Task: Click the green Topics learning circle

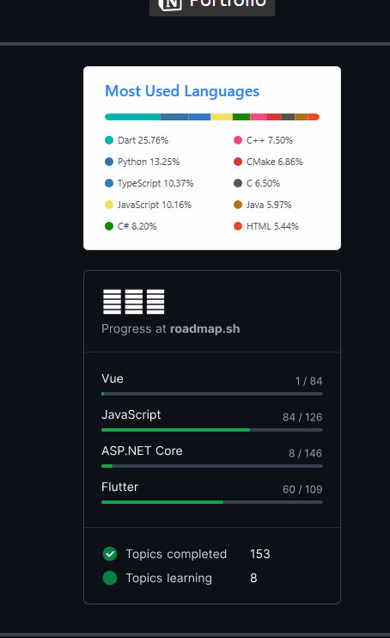Action: tap(110, 578)
